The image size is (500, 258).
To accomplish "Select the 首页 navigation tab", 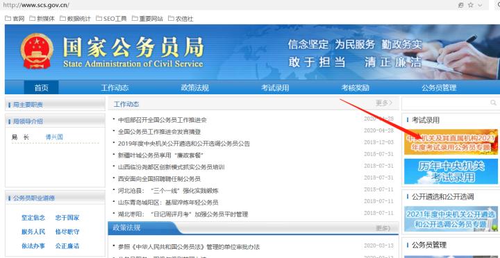I will click(42, 87).
